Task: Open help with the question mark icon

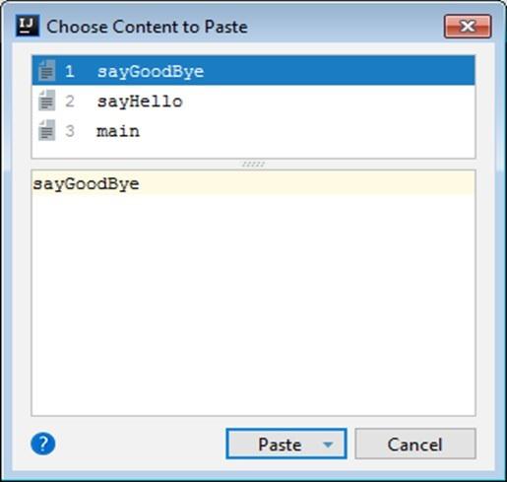Action: (43, 444)
